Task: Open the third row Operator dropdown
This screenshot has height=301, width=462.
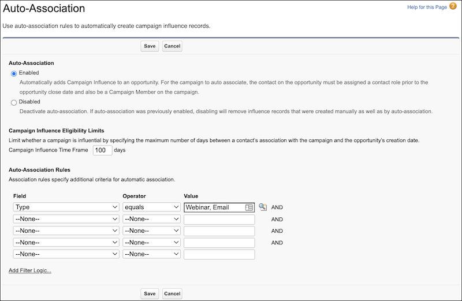Action: click(151, 231)
